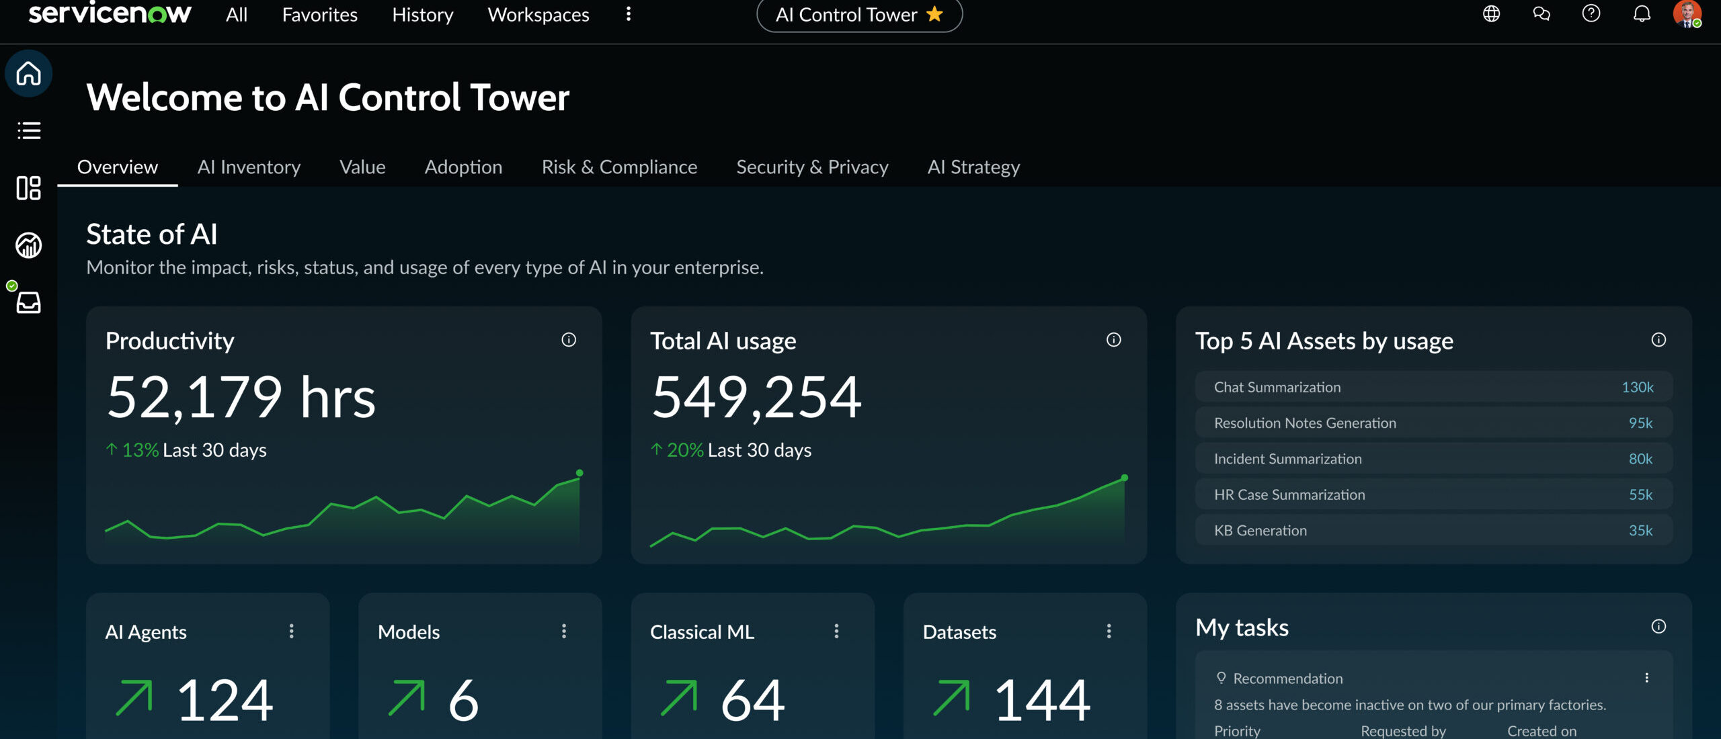Click the 130k Chat Summarization value
This screenshot has width=1721, height=739.
coord(1638,387)
